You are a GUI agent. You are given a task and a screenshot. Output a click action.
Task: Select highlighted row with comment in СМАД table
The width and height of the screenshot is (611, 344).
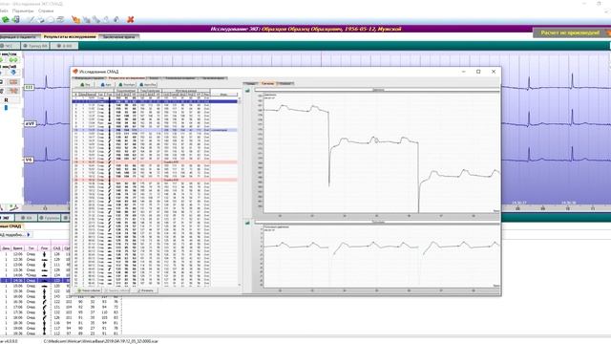[x=155, y=130]
